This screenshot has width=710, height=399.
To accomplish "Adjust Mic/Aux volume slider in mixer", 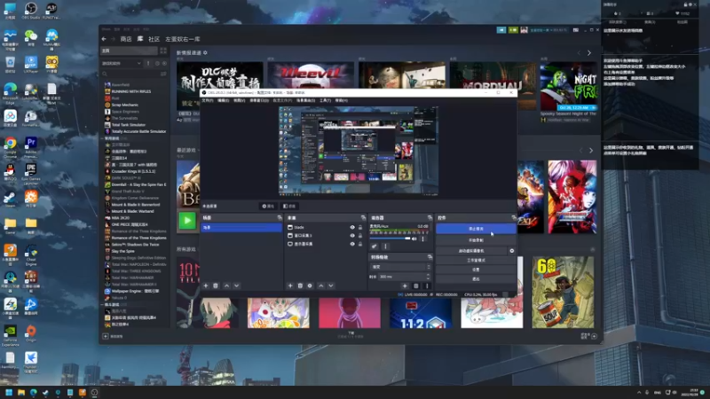I will pyautogui.click(x=390, y=239).
